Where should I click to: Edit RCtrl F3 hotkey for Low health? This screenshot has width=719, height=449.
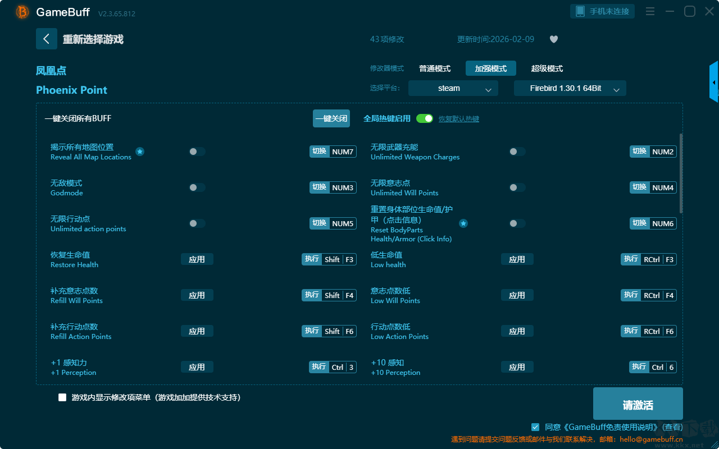[649, 259]
